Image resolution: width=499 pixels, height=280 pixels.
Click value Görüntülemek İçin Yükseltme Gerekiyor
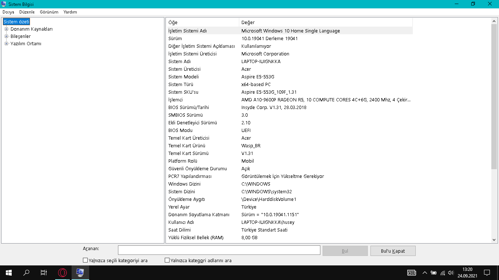tap(283, 176)
